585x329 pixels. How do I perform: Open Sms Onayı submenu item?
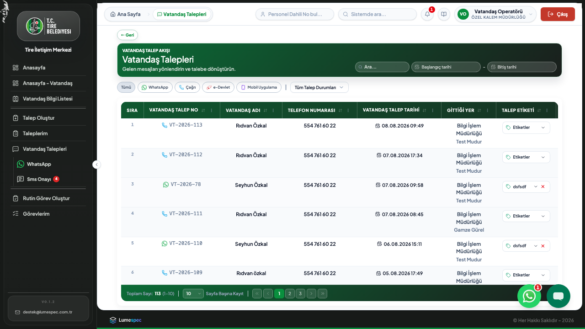coord(38,179)
